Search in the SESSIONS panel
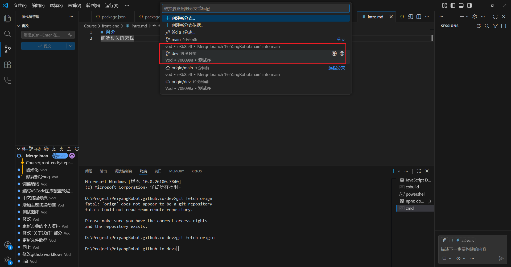Image resolution: width=511 pixels, height=267 pixels. point(487,26)
